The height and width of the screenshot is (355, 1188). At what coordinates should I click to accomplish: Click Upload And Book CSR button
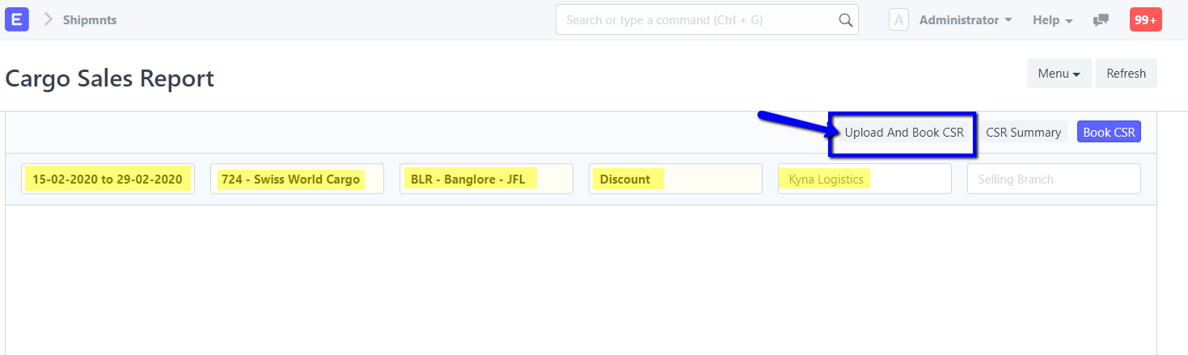(x=903, y=132)
